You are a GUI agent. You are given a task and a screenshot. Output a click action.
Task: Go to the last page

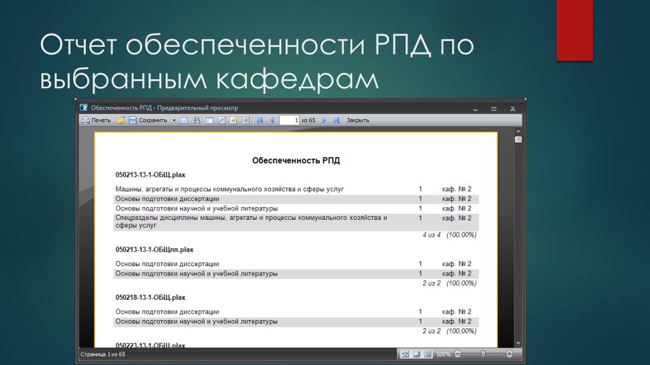click(x=336, y=120)
